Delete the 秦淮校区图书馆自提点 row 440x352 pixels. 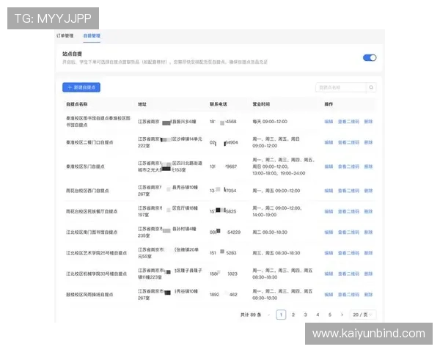click(x=368, y=122)
